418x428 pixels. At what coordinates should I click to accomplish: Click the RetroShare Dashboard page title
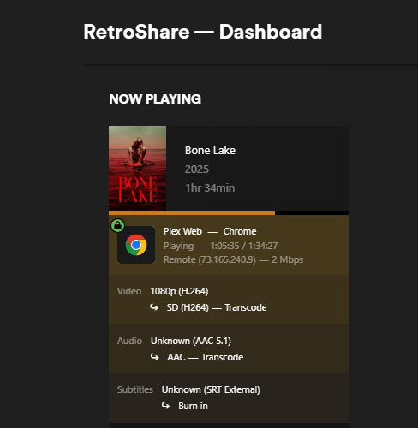tap(203, 32)
